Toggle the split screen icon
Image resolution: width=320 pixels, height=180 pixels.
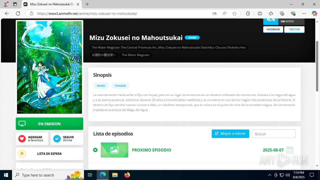(x=260, y=13)
